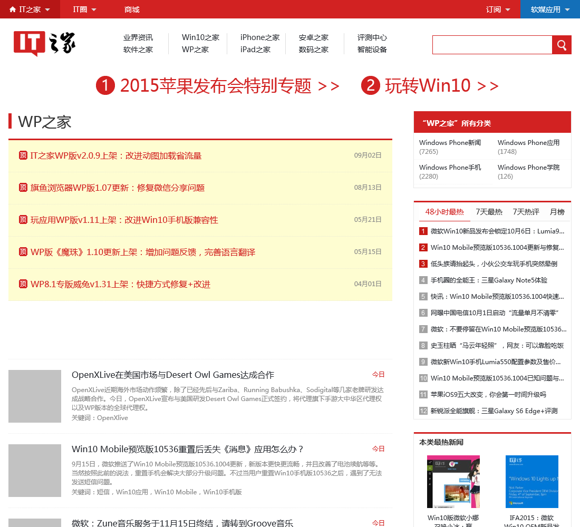Click rank 1 badge in hot list
This screenshot has width=580, height=527.
click(423, 231)
